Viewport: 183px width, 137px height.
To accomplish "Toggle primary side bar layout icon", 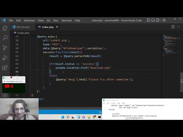I will coord(148,20).
